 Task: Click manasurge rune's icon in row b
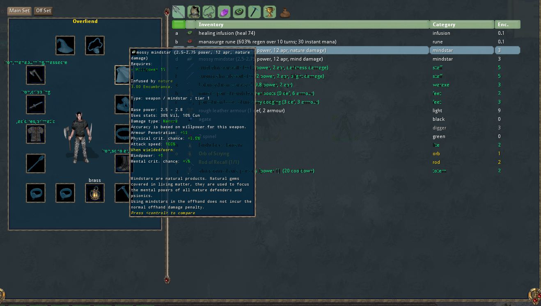[x=190, y=41]
